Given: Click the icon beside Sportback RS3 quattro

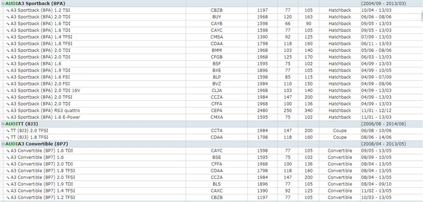Looking at the screenshot, I should pyautogui.click(x=8, y=111).
